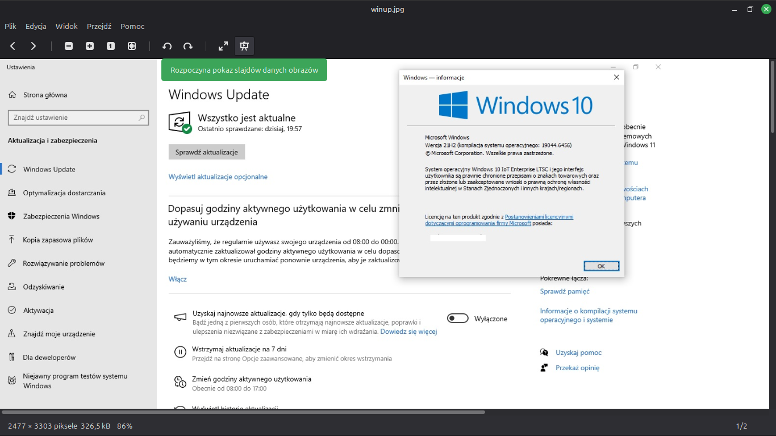Go to the previous image in the viewer
The height and width of the screenshot is (436, 776).
12,46
